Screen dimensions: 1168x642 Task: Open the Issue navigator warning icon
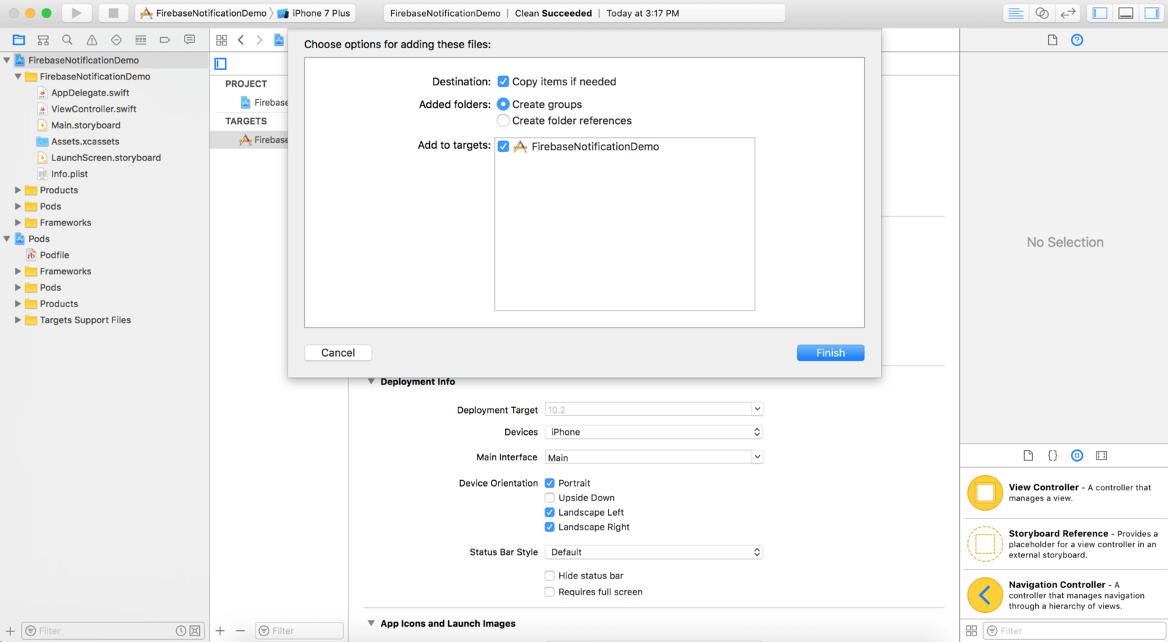[x=92, y=40]
